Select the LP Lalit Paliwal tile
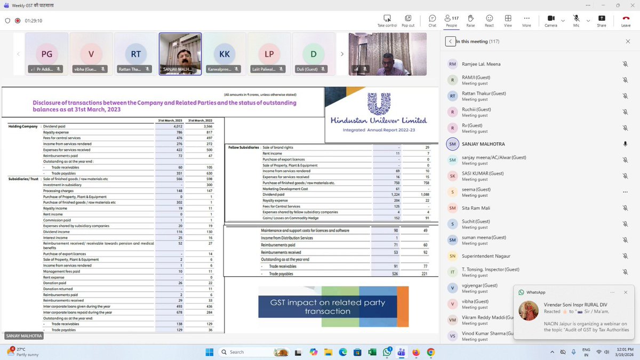 [x=269, y=54]
